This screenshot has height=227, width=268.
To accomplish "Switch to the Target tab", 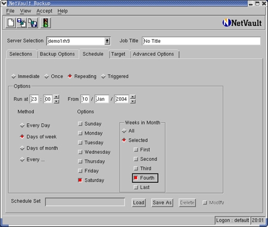I will click(119, 54).
